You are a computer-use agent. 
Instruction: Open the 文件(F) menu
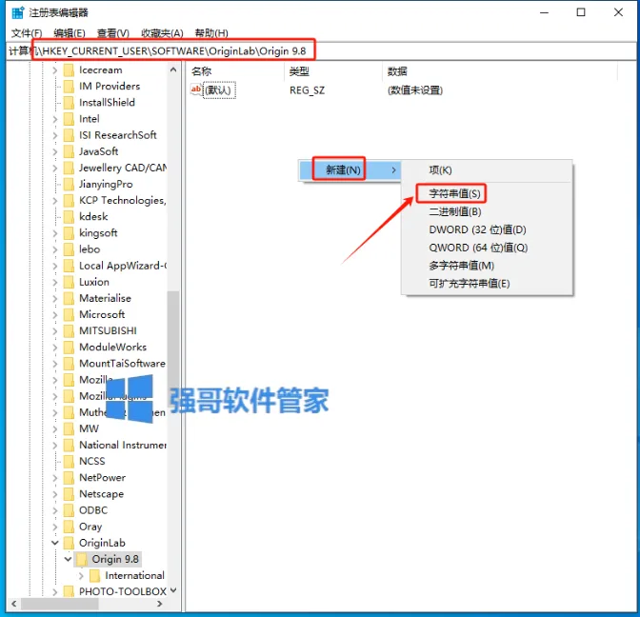[x=27, y=33]
